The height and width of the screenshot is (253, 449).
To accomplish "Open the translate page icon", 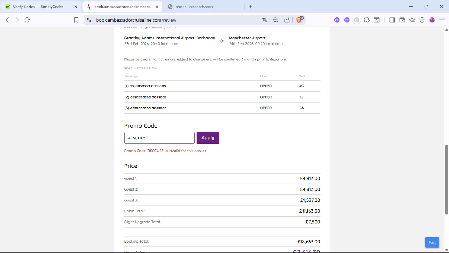I will pos(265,20).
